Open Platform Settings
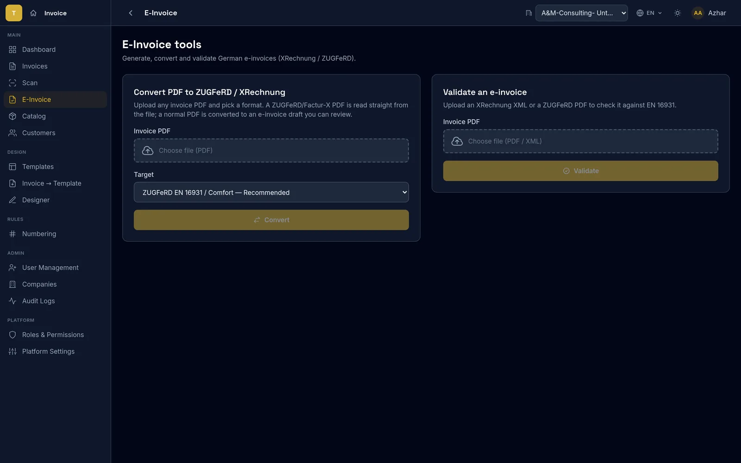Image resolution: width=741 pixels, height=463 pixels. click(55, 351)
